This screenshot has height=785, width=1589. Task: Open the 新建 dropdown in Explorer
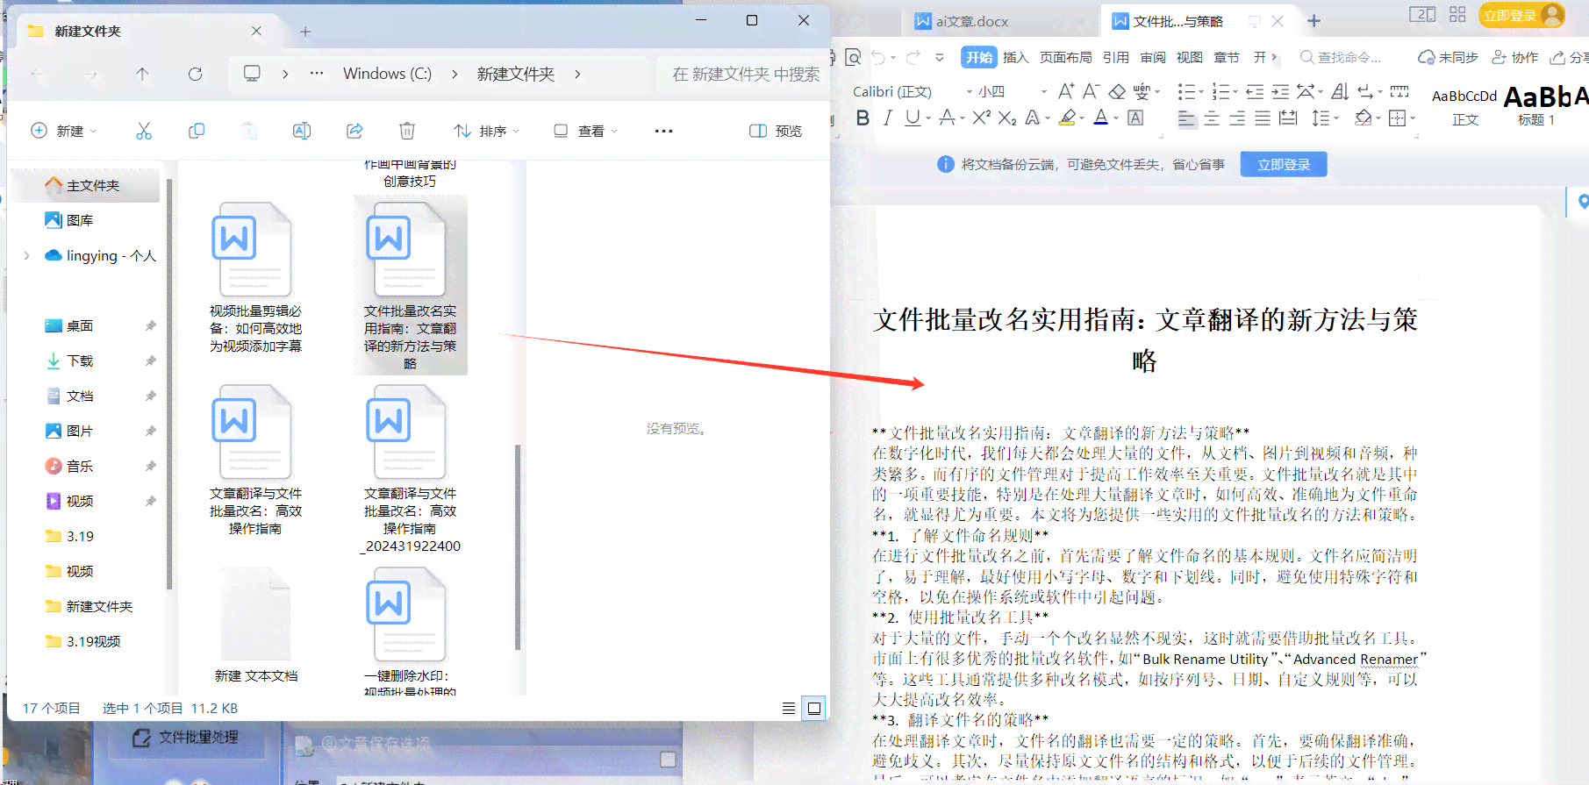(64, 131)
